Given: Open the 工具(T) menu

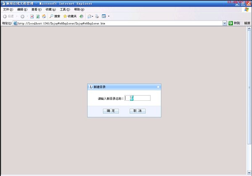Looking at the screenshot, I should point(65,10).
